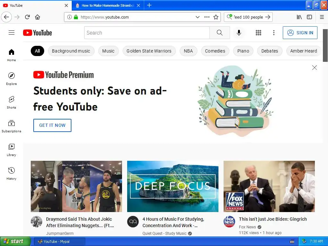Screen dimensions: 328x246
Task: Open the JumpmanGerm channel avatar
Action: (37, 222)
